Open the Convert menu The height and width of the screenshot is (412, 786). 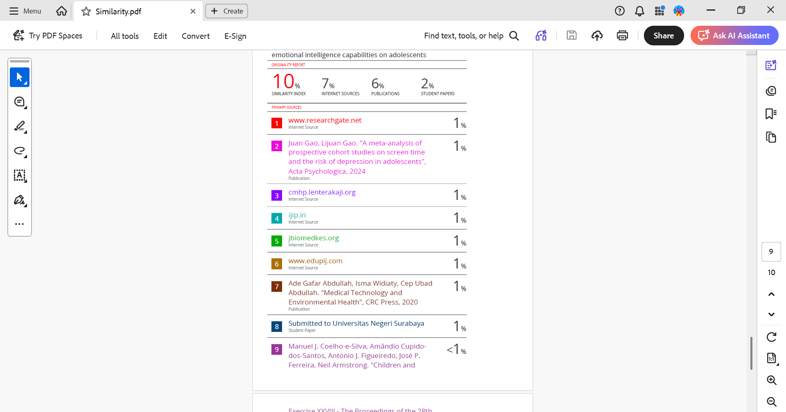pyautogui.click(x=195, y=36)
